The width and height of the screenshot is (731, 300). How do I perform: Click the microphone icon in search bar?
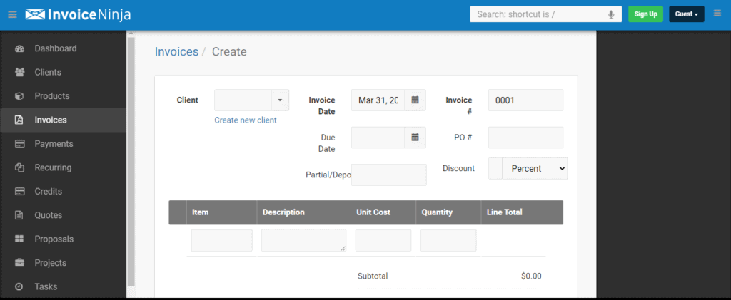click(612, 14)
